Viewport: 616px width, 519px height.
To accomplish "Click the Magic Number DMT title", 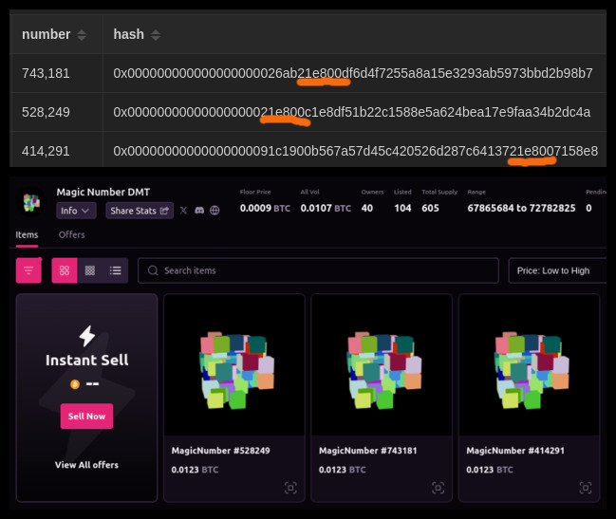I will point(103,193).
